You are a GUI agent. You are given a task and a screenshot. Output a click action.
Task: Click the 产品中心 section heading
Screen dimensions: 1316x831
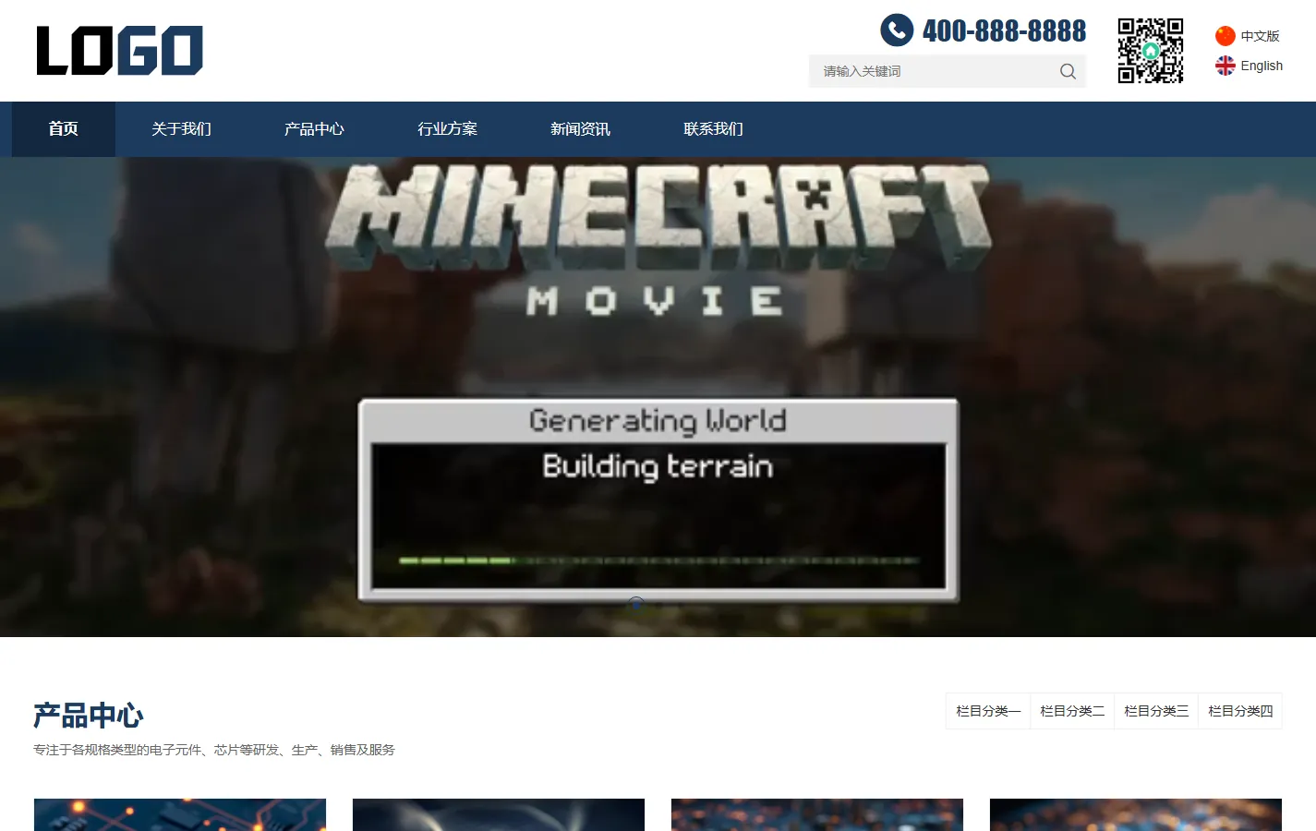coord(89,716)
